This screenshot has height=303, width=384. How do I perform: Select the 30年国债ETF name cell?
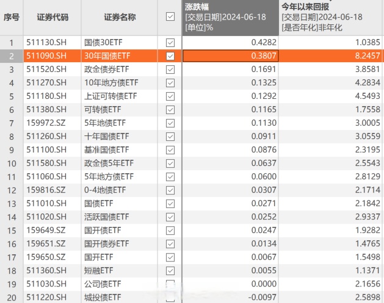pyautogui.click(x=120, y=56)
